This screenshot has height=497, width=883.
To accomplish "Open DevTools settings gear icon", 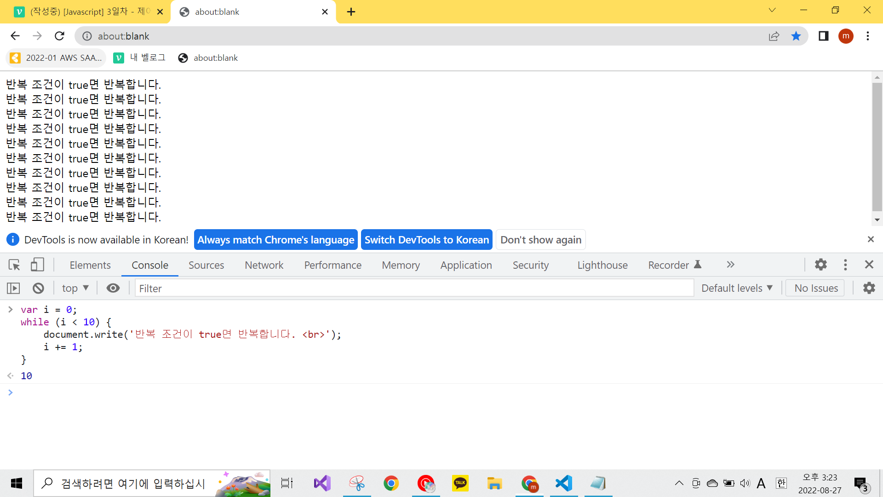I will (820, 265).
